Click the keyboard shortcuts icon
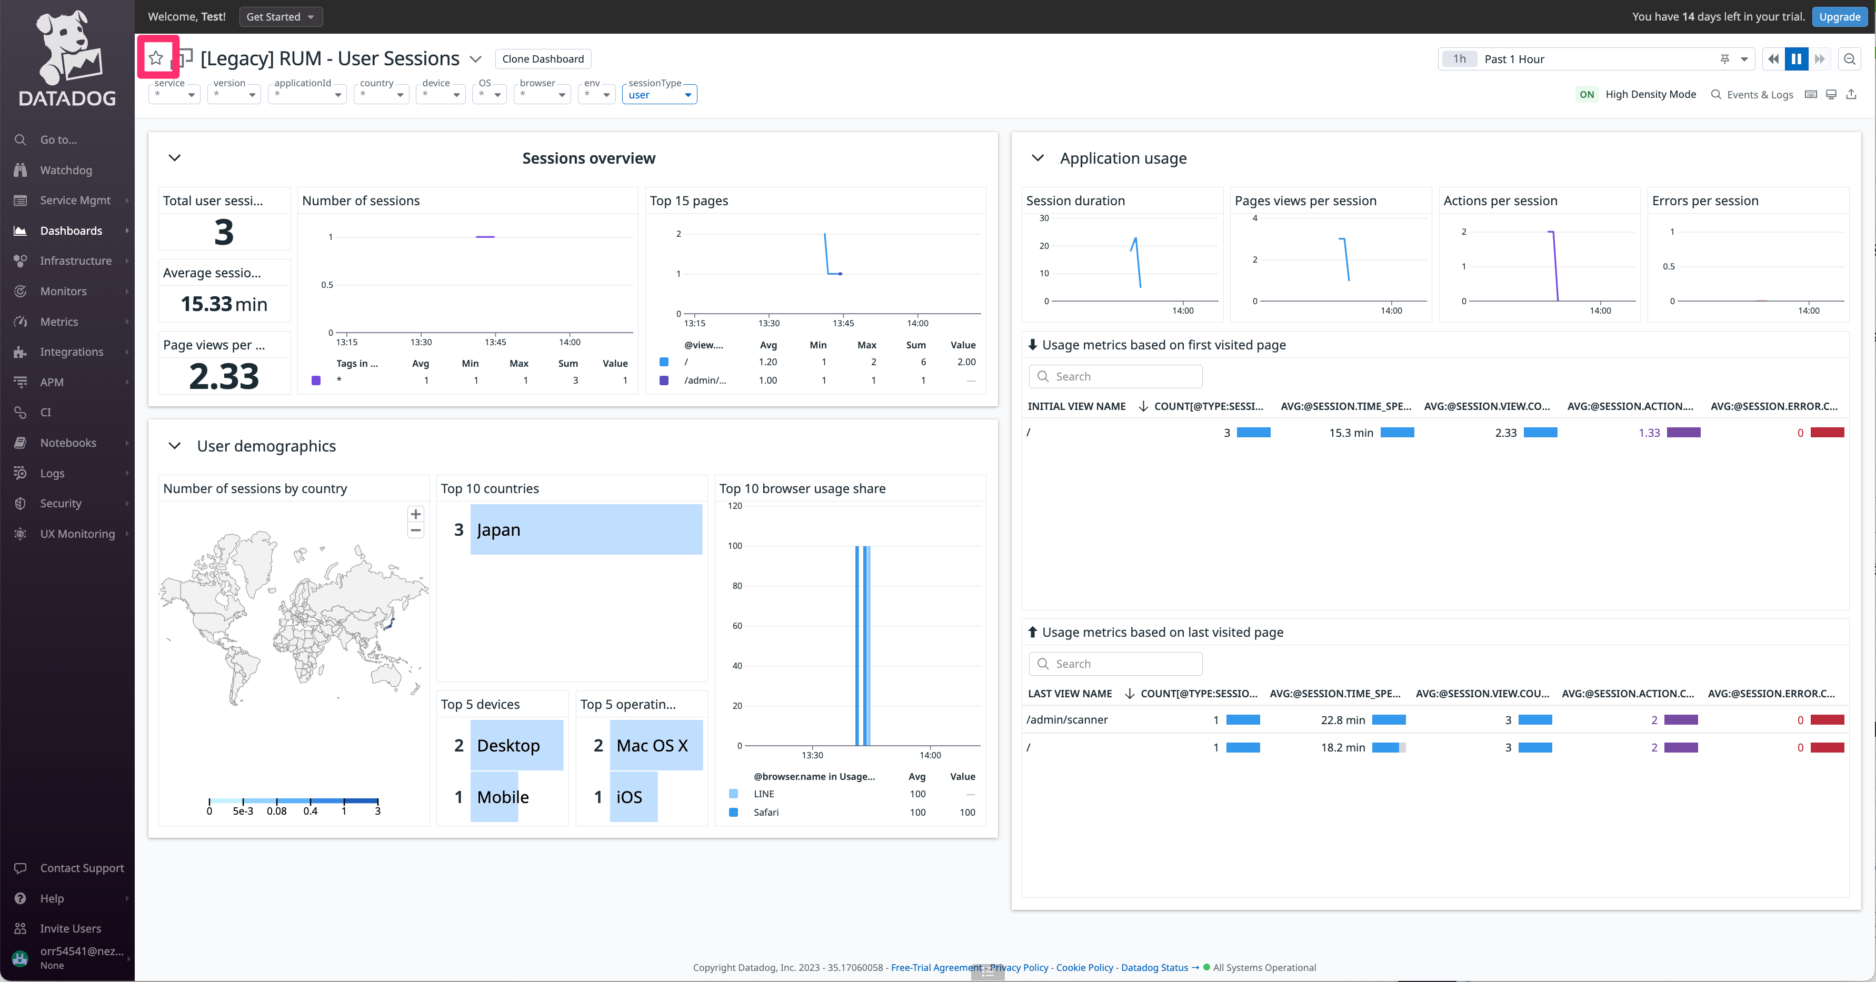1876x982 pixels. tap(1810, 95)
